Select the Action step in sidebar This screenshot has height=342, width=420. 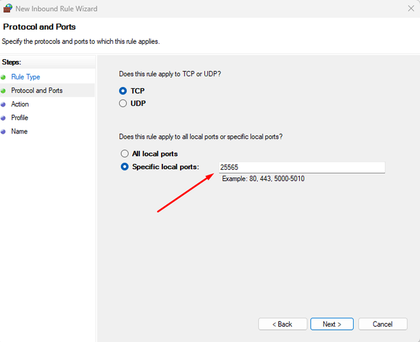(20, 104)
